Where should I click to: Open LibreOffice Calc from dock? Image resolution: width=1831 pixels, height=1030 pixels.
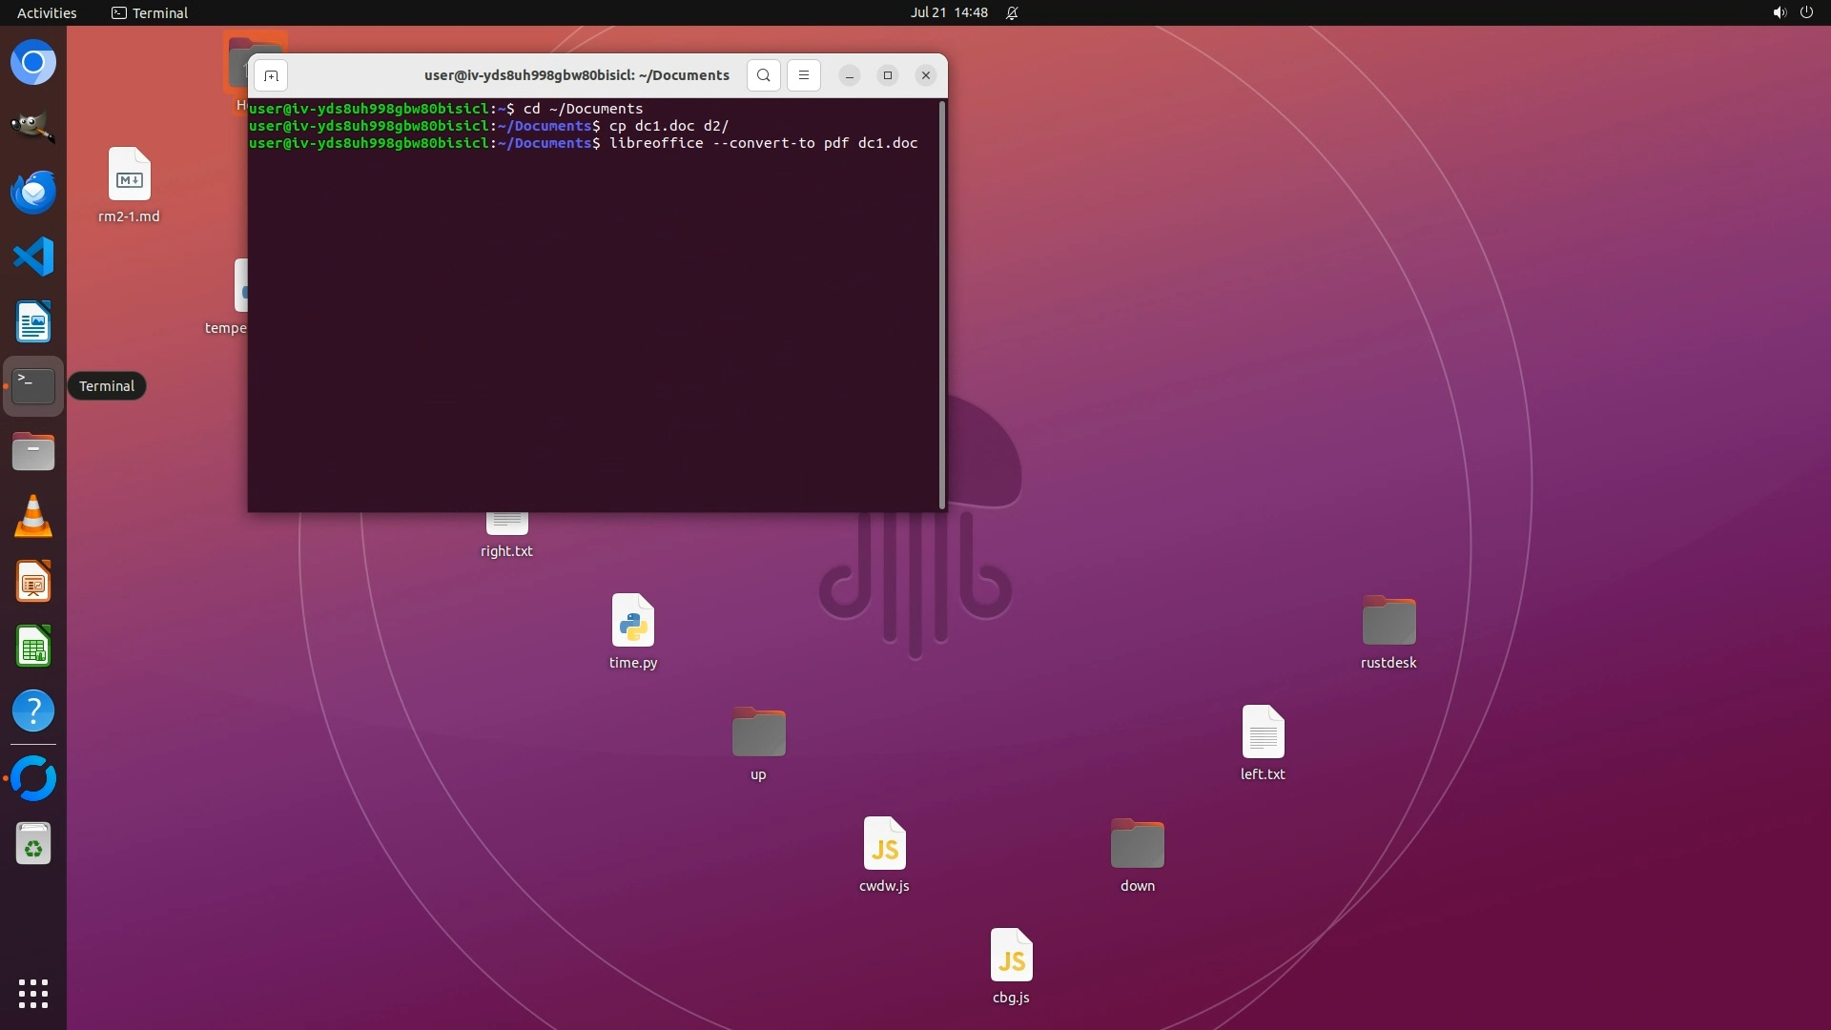[33, 647]
